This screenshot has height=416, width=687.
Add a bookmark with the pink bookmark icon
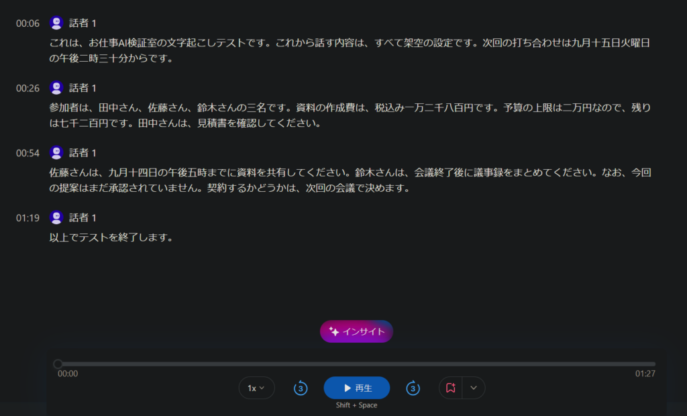(x=450, y=388)
